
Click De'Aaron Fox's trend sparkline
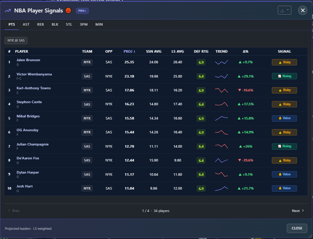coord(221,160)
